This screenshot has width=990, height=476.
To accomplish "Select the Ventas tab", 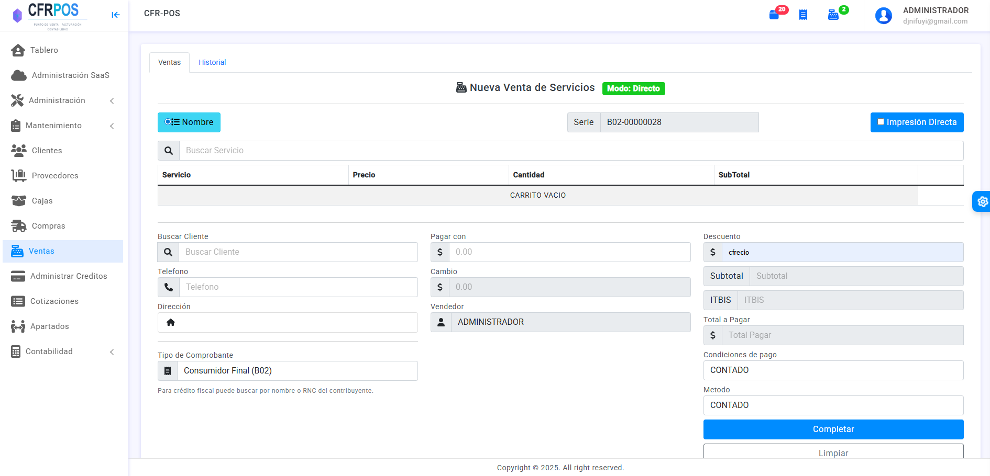I will 169,62.
